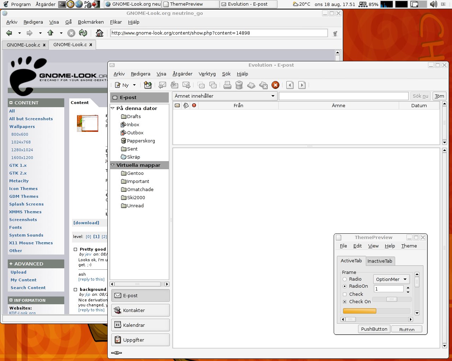Screen dimensions: 452x361
Task: Click the browser URL address field
Action: [219, 33]
